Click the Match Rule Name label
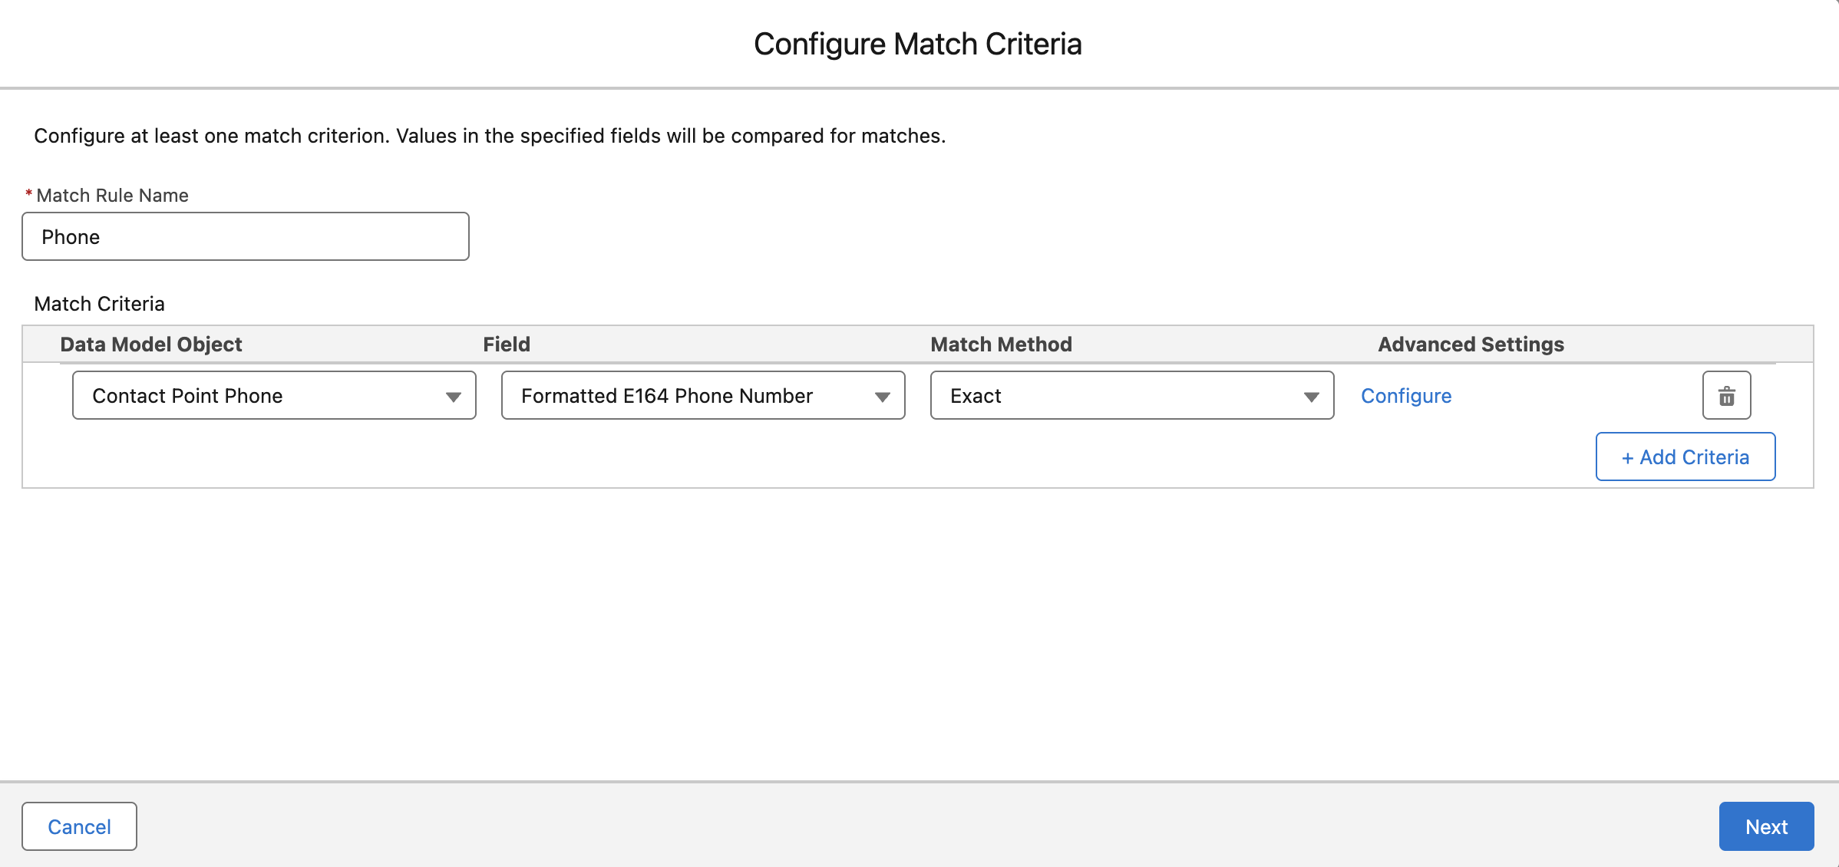 pos(112,196)
